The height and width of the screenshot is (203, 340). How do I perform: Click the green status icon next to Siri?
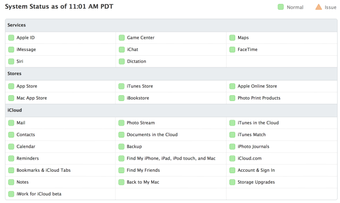(11, 62)
